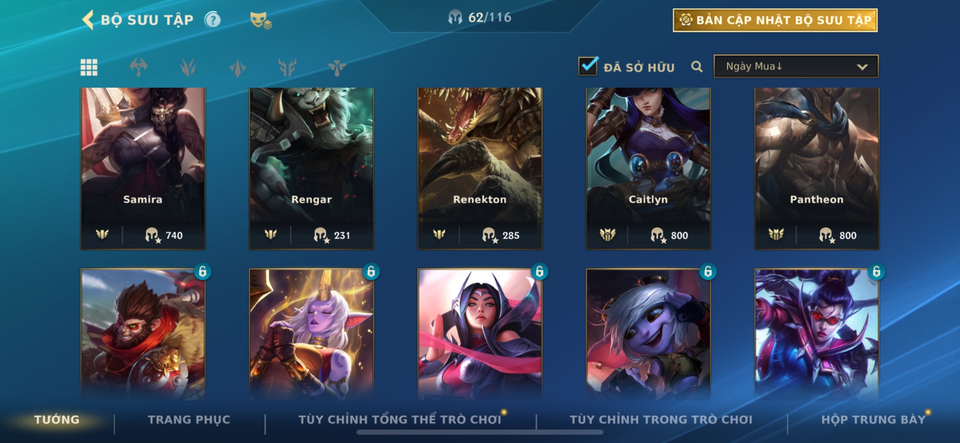
Task: Filter champions by the first role icon
Action: (139, 67)
